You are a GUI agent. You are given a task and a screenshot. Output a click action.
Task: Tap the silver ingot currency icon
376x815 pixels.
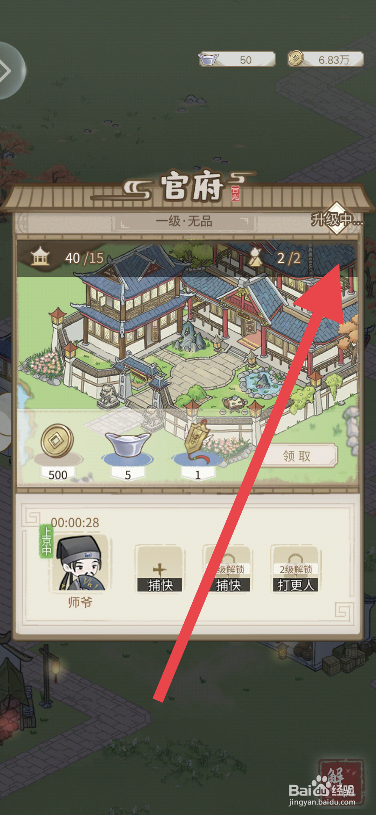point(208,60)
